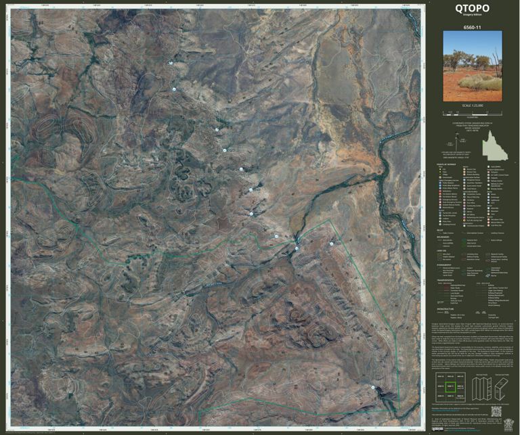
Task: Click the Queensland Government coat of arms
Action: pos(508,425)
